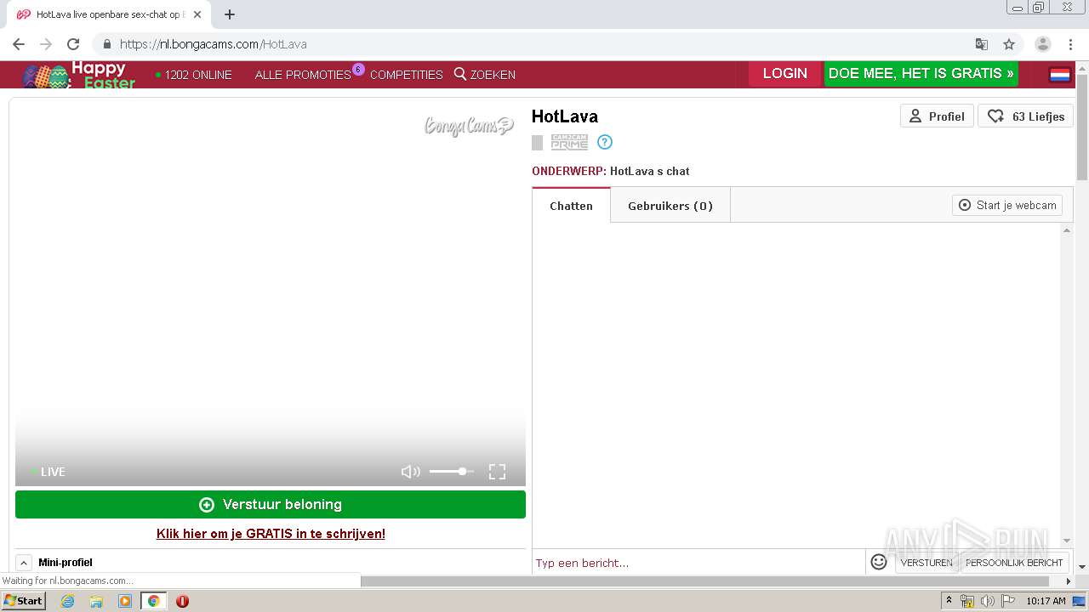
Task: Open the Chrome three-dot menu
Action: coord(1070,44)
